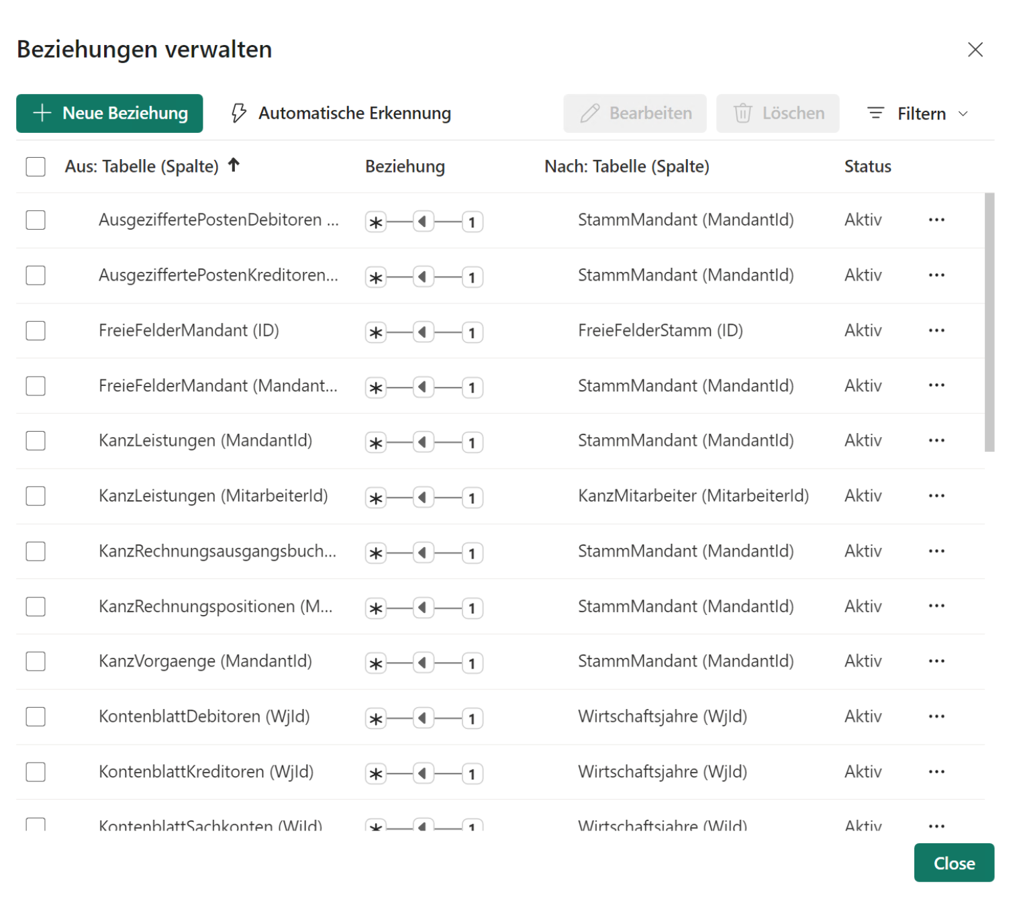Tick the KontenblattKreditoren (WjId) checkbox
1021x909 pixels.
click(36, 772)
